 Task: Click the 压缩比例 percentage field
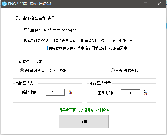point(130,93)
